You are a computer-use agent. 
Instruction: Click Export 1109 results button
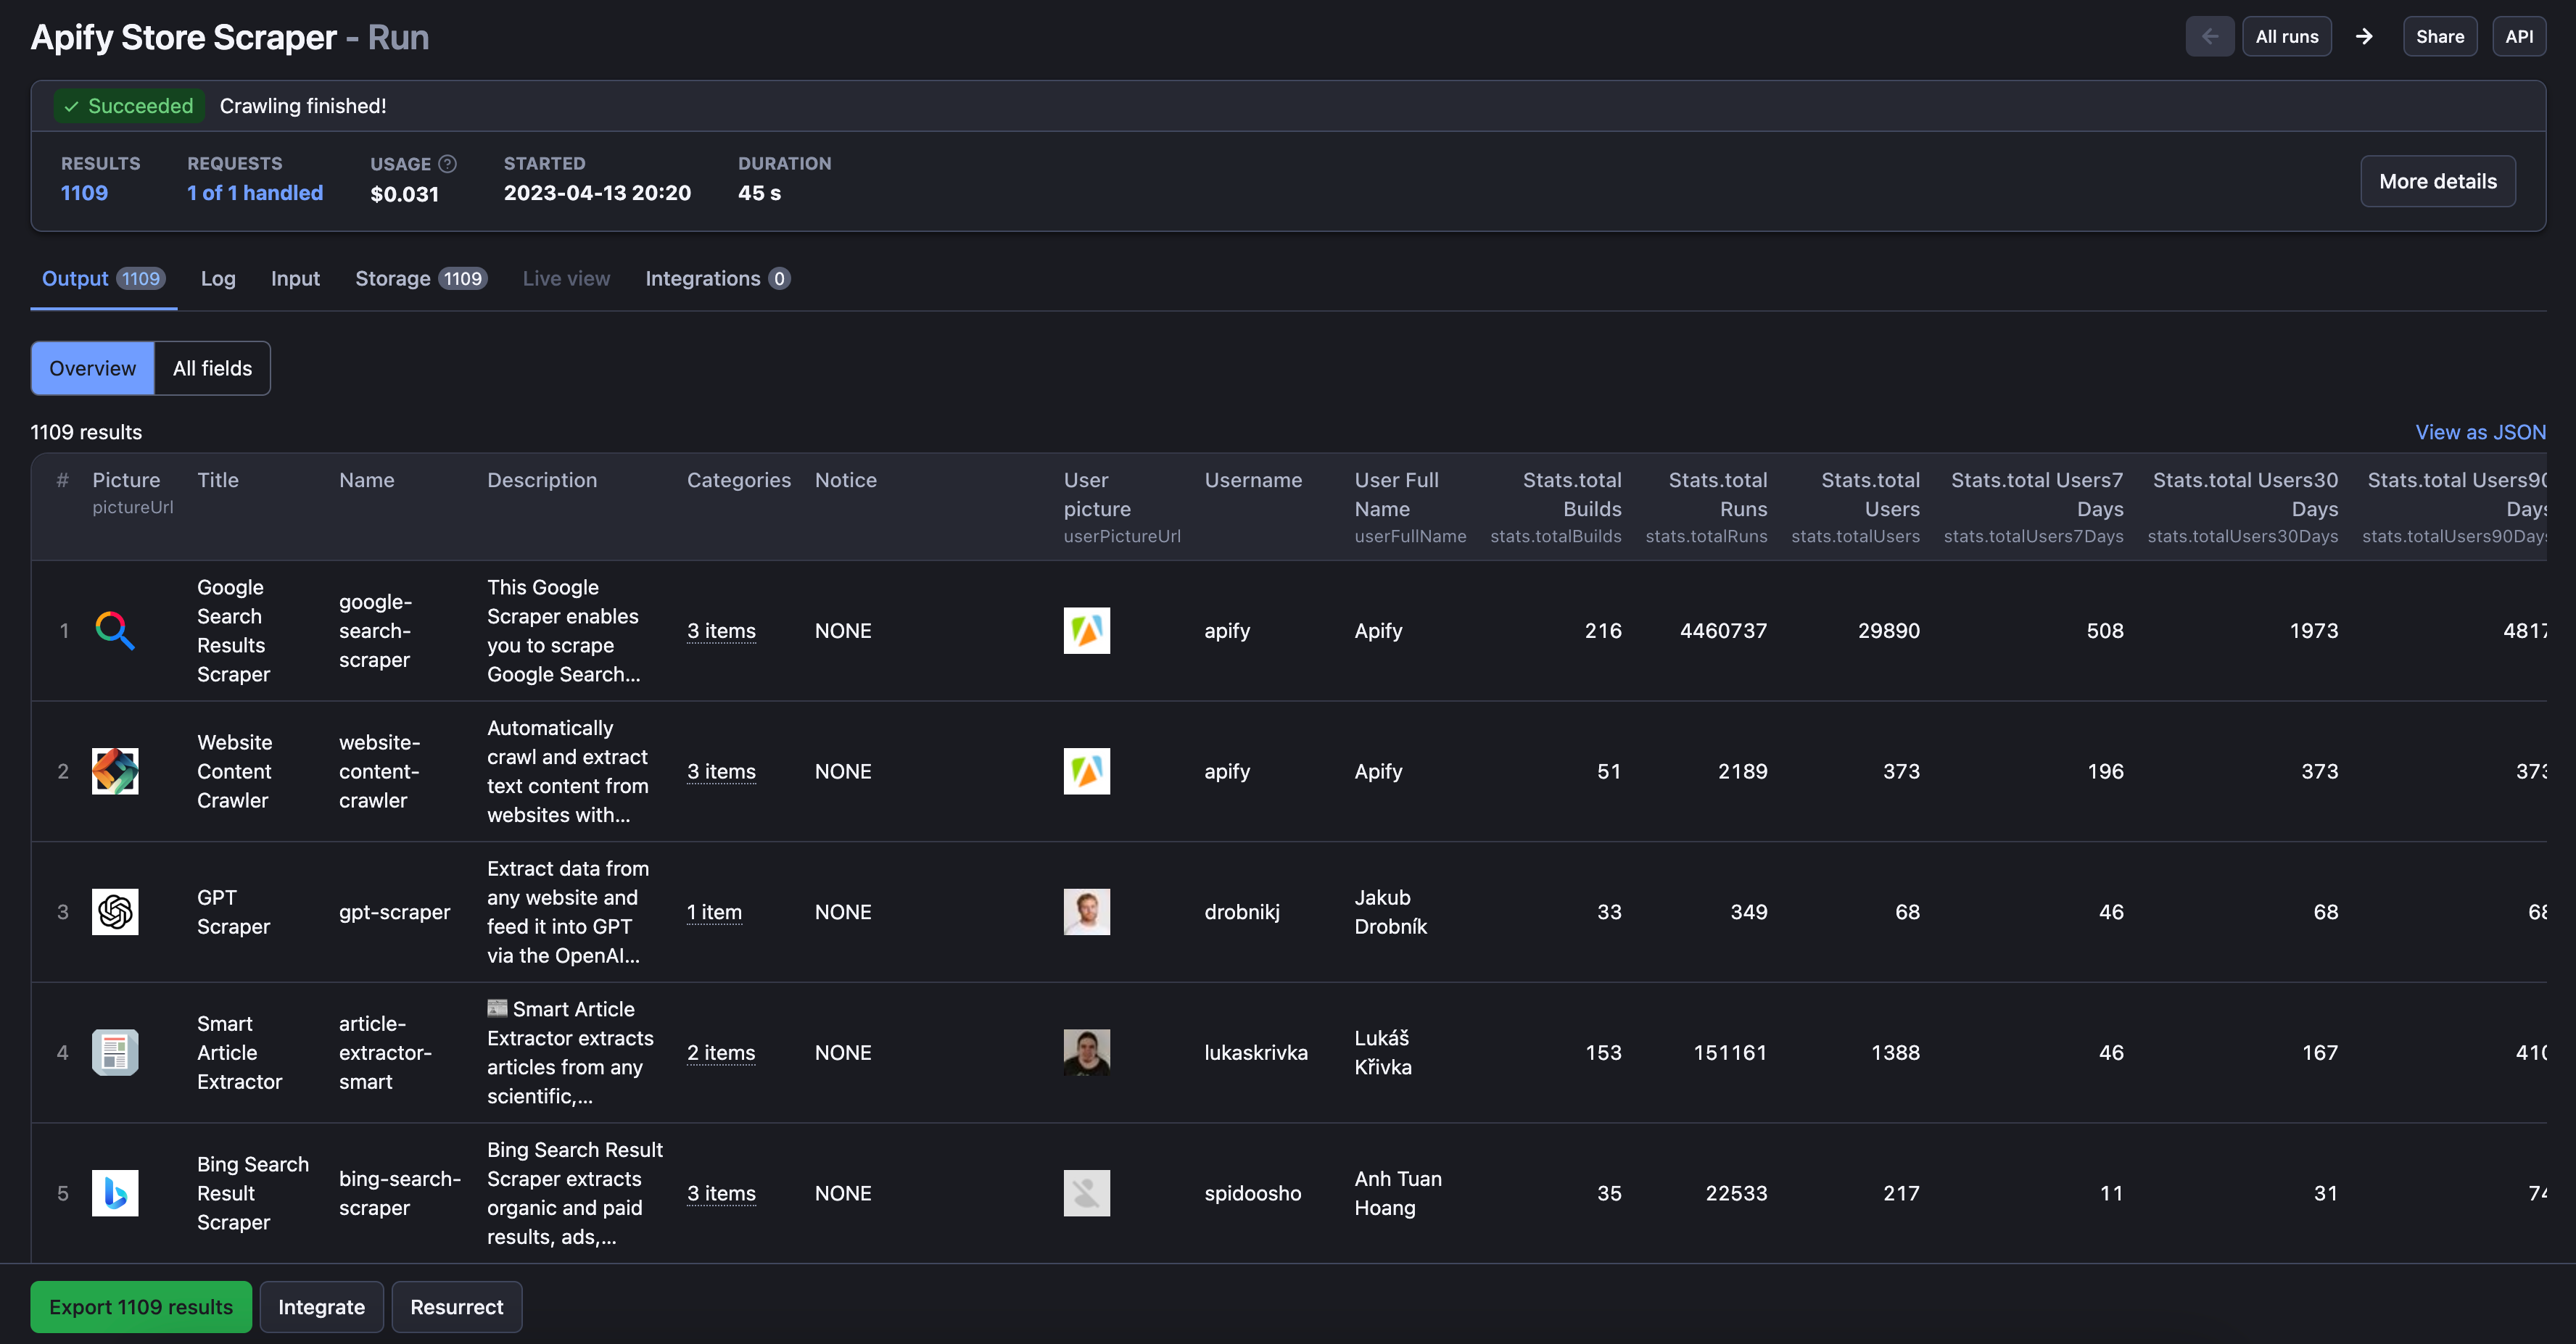coord(141,1307)
